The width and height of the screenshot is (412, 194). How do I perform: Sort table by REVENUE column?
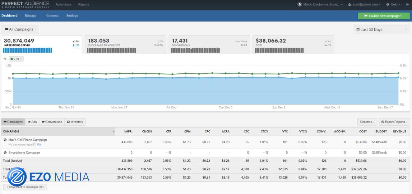(x=400, y=131)
